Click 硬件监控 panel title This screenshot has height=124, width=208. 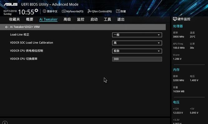184,19
